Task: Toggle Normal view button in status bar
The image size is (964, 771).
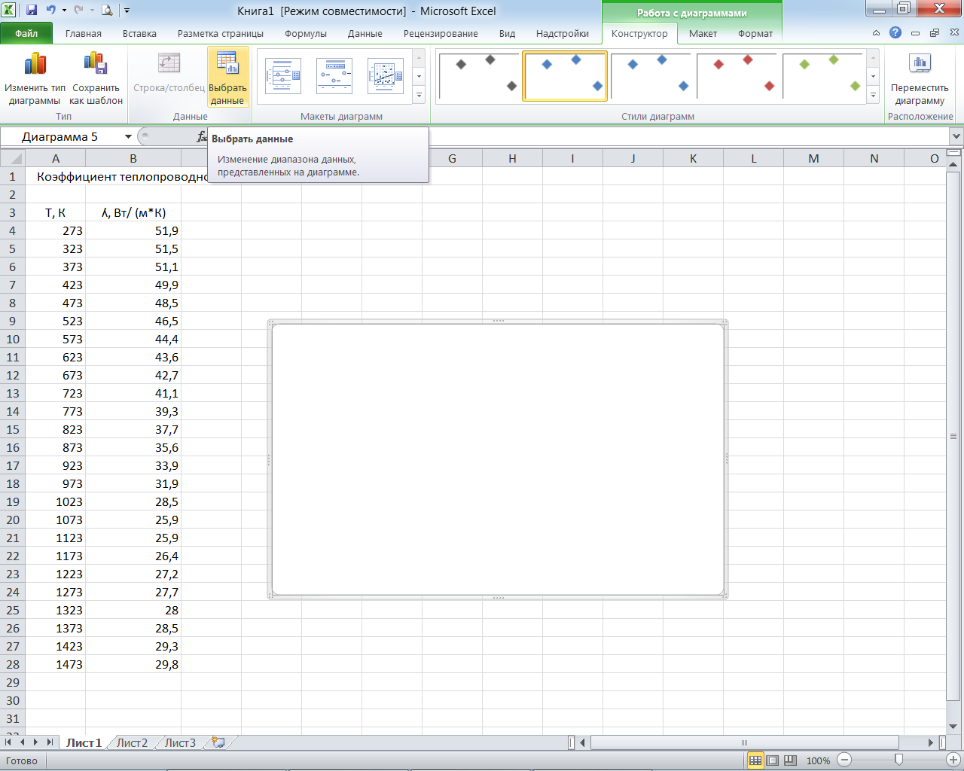Action: (x=755, y=760)
